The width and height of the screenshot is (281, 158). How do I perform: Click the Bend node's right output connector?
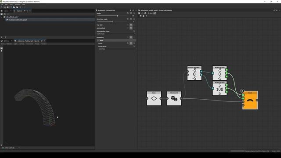(x=257, y=100)
